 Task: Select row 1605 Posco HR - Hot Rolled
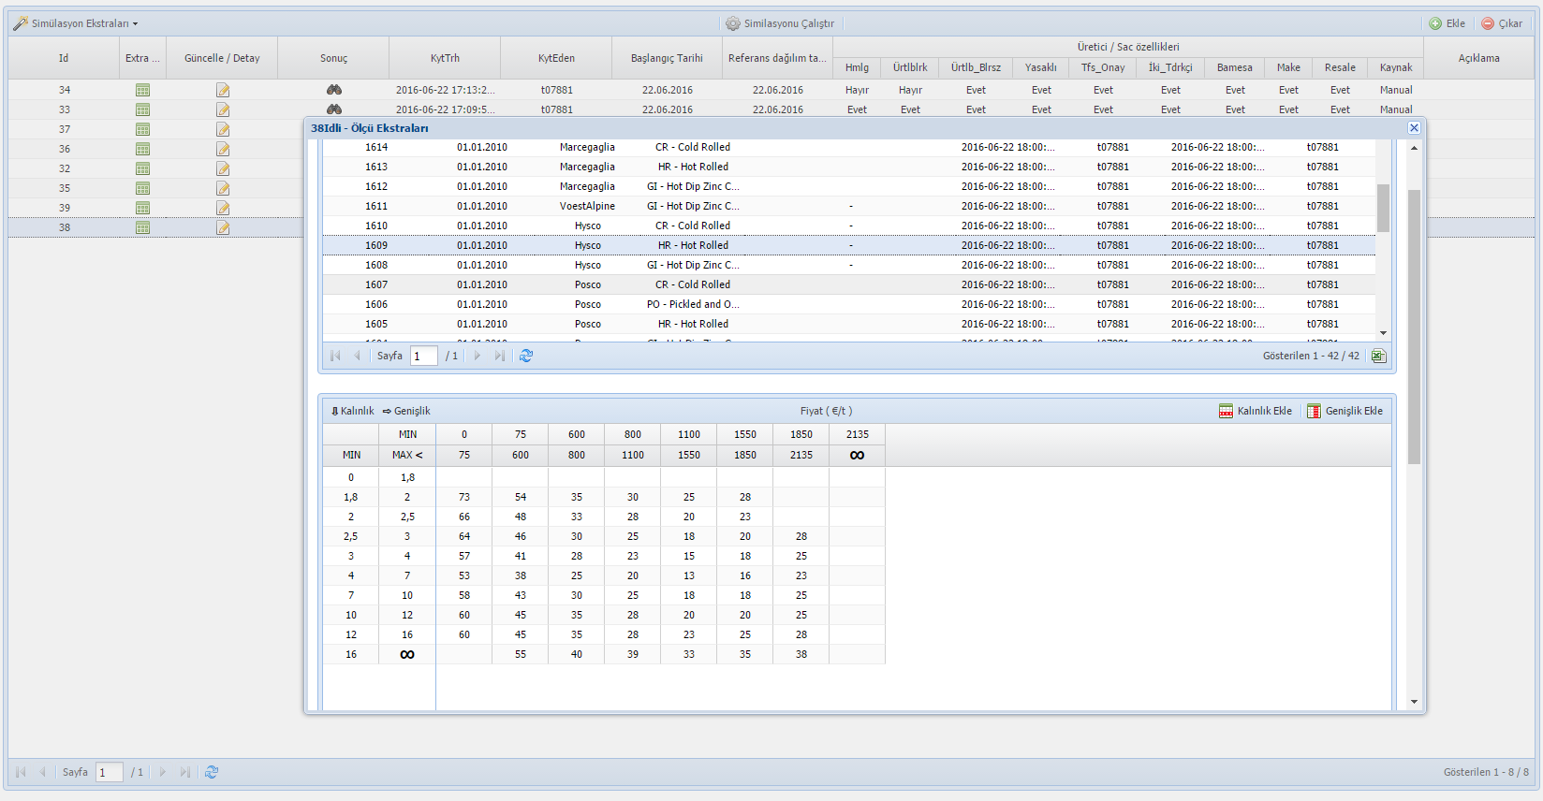[849, 324]
